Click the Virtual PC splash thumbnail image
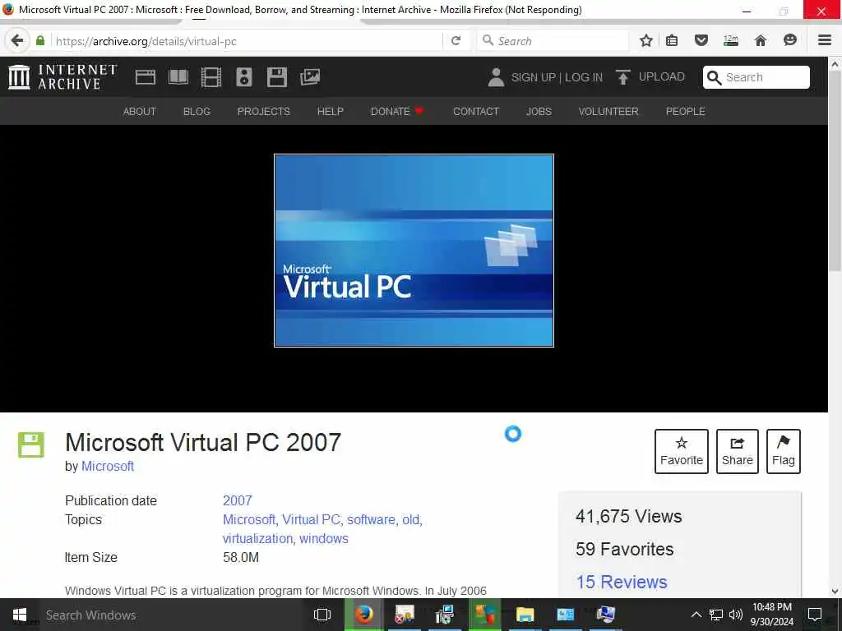 click(x=414, y=251)
